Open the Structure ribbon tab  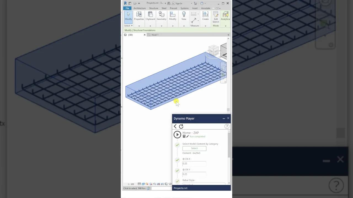(x=153, y=8)
